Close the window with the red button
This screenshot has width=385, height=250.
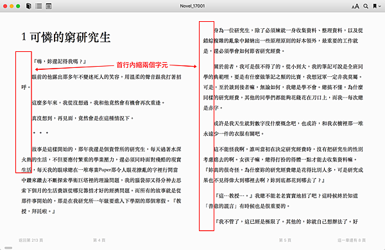pyautogui.click(x=5, y=6)
